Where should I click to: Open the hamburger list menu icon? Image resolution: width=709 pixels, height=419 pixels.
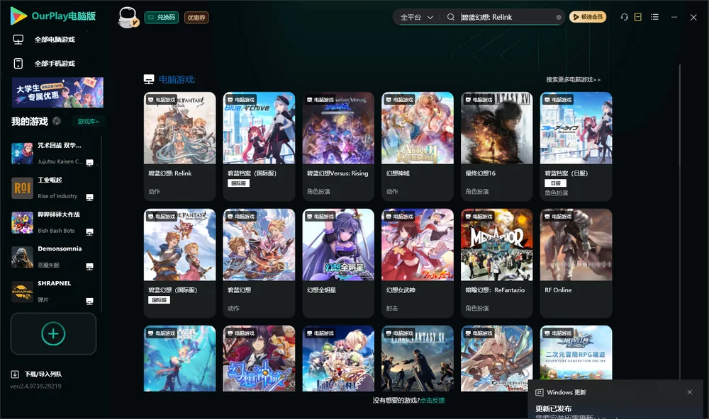654,17
